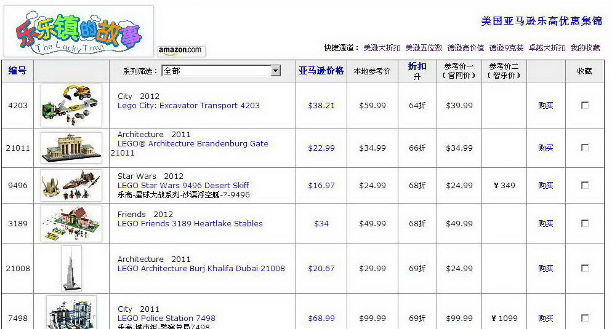The width and height of the screenshot is (612, 329).
Task: Open the 美逊五位数 quick link
Action: point(424,47)
